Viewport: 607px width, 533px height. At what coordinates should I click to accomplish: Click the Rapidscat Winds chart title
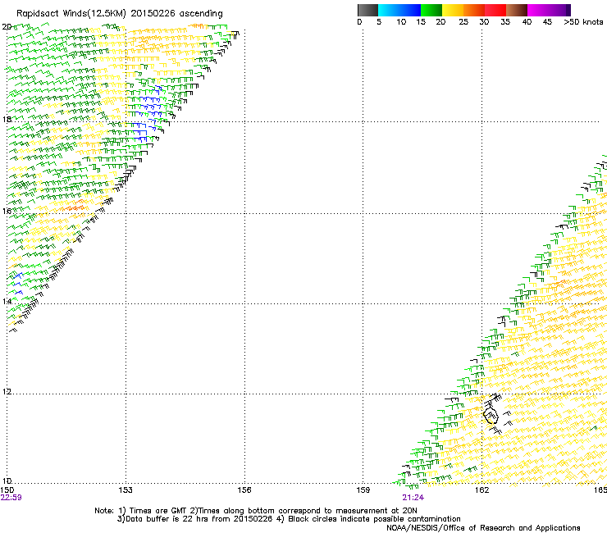[x=120, y=14]
